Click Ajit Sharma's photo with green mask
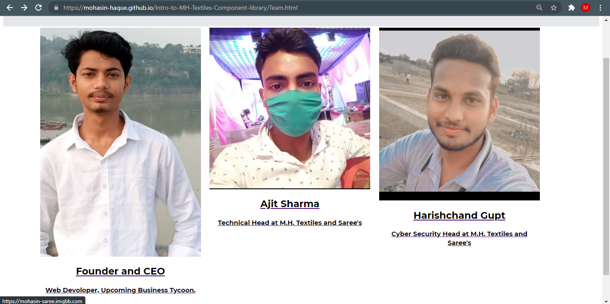Image resolution: width=610 pixels, height=304 pixels. (x=290, y=108)
